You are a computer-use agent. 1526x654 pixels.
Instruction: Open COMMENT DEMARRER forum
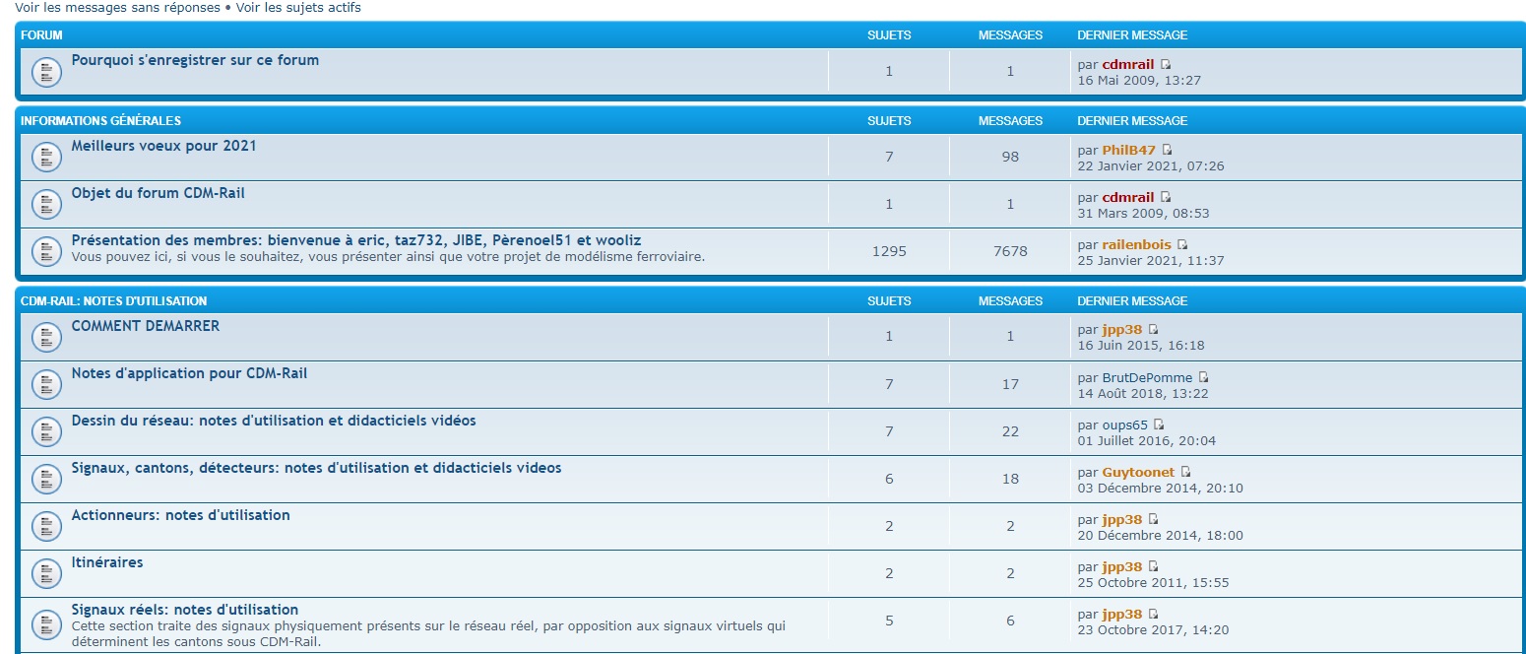tap(146, 326)
